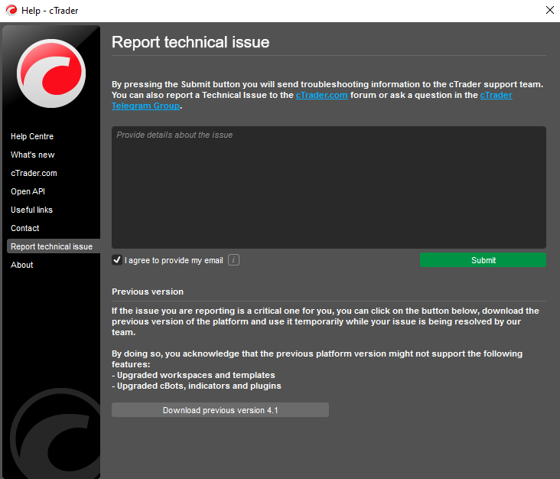Open the Help Centre section

[32, 136]
